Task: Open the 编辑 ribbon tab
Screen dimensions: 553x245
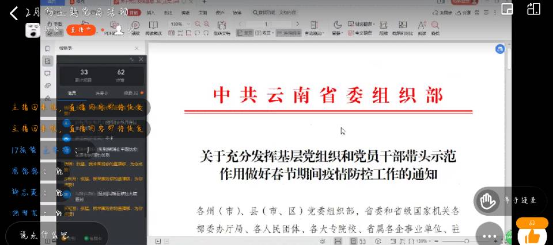Action: 185,13
